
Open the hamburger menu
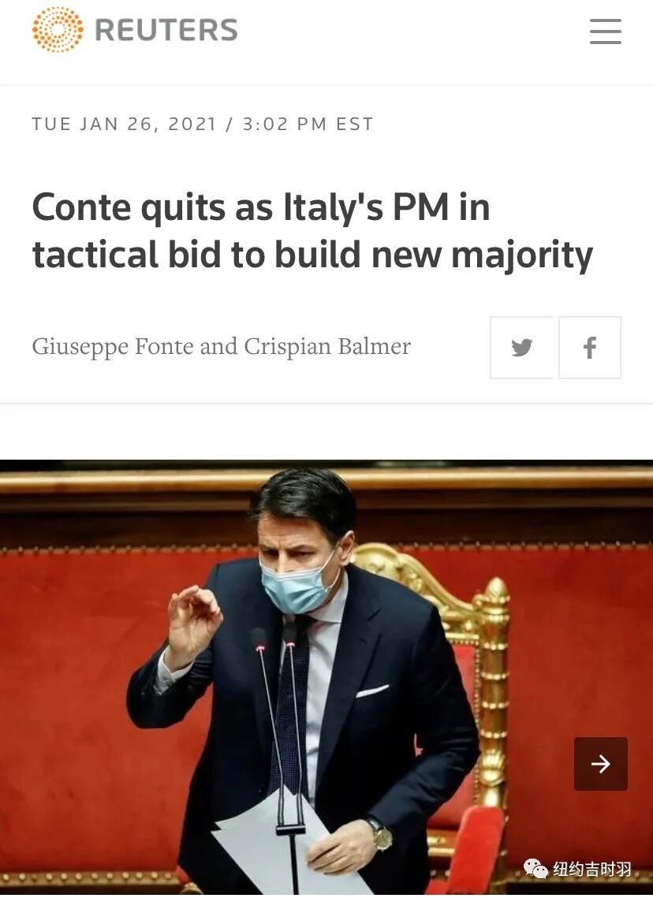pos(606,31)
